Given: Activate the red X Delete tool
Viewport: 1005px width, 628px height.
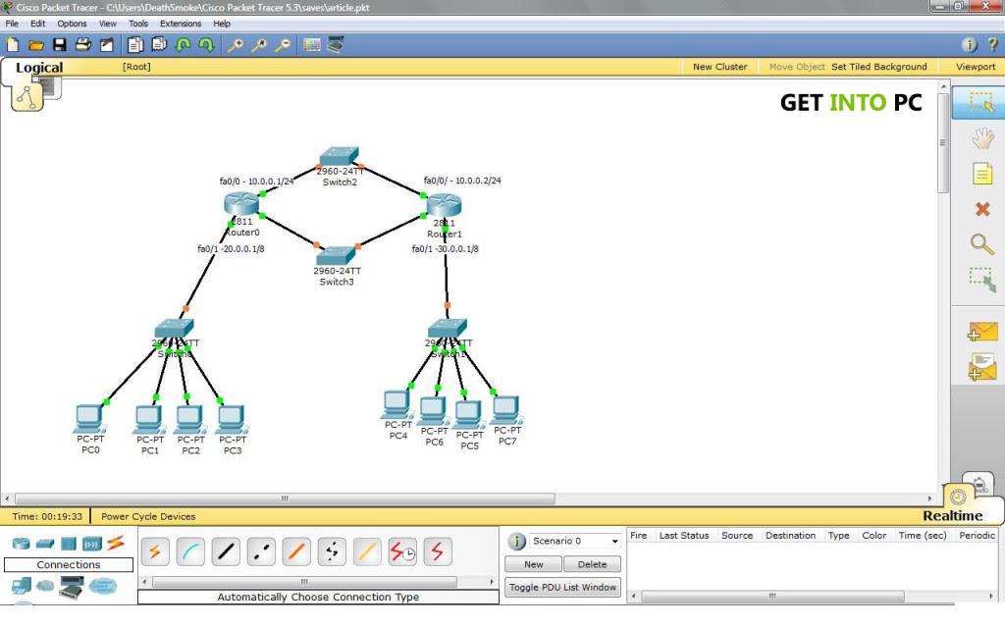Looking at the screenshot, I should tap(981, 209).
